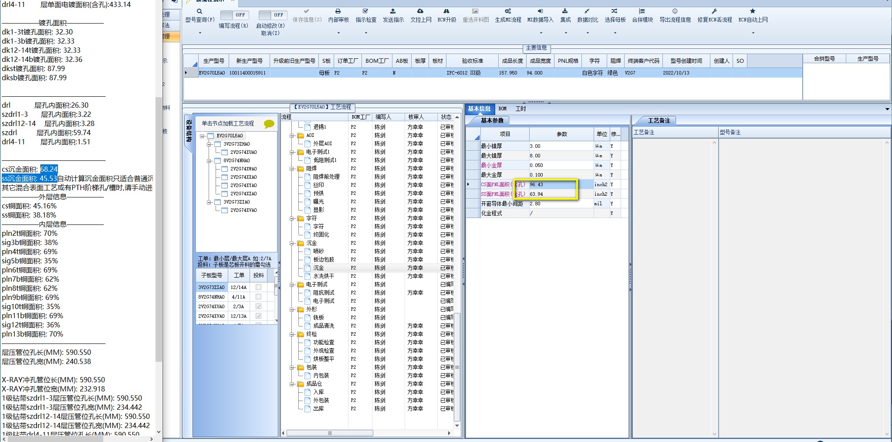Viewport: 892px width, 442px height.
Task: Click the left text panel scroll-down arrow
Action: tap(159, 432)
